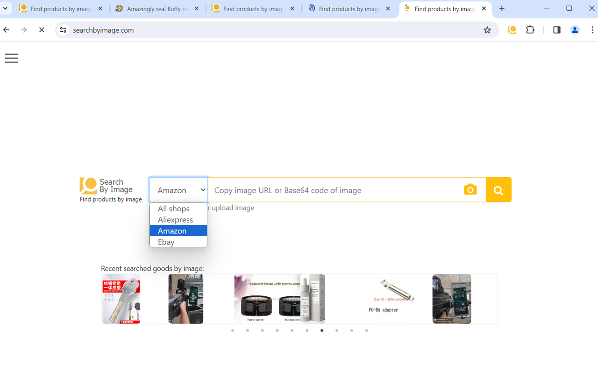Open a new browser tab
598x374 pixels.
pos(502,8)
